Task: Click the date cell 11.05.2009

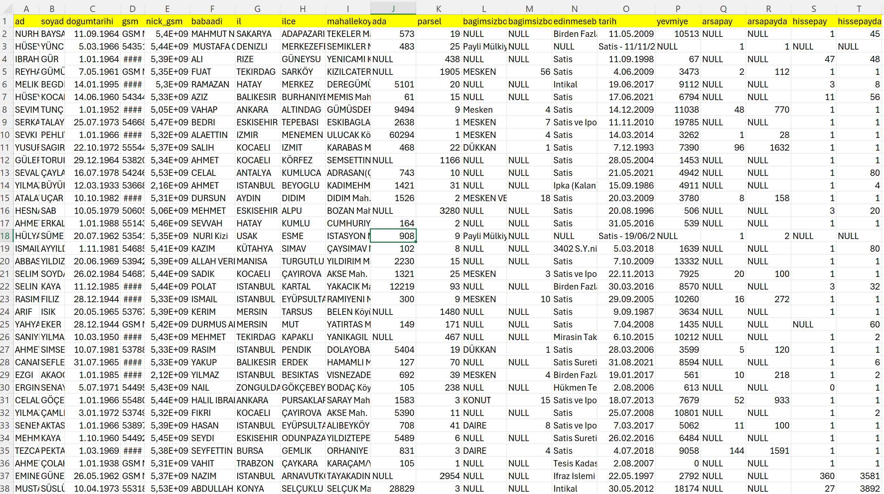Action: coord(626,34)
